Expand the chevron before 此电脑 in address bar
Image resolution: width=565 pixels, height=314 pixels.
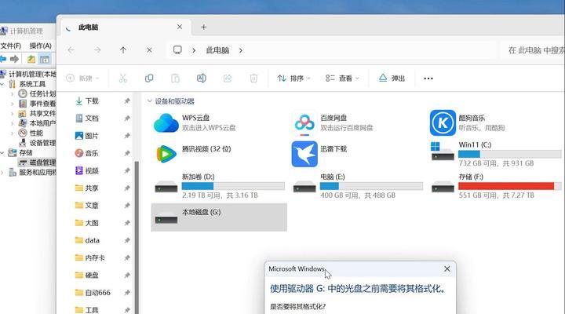[x=194, y=50]
